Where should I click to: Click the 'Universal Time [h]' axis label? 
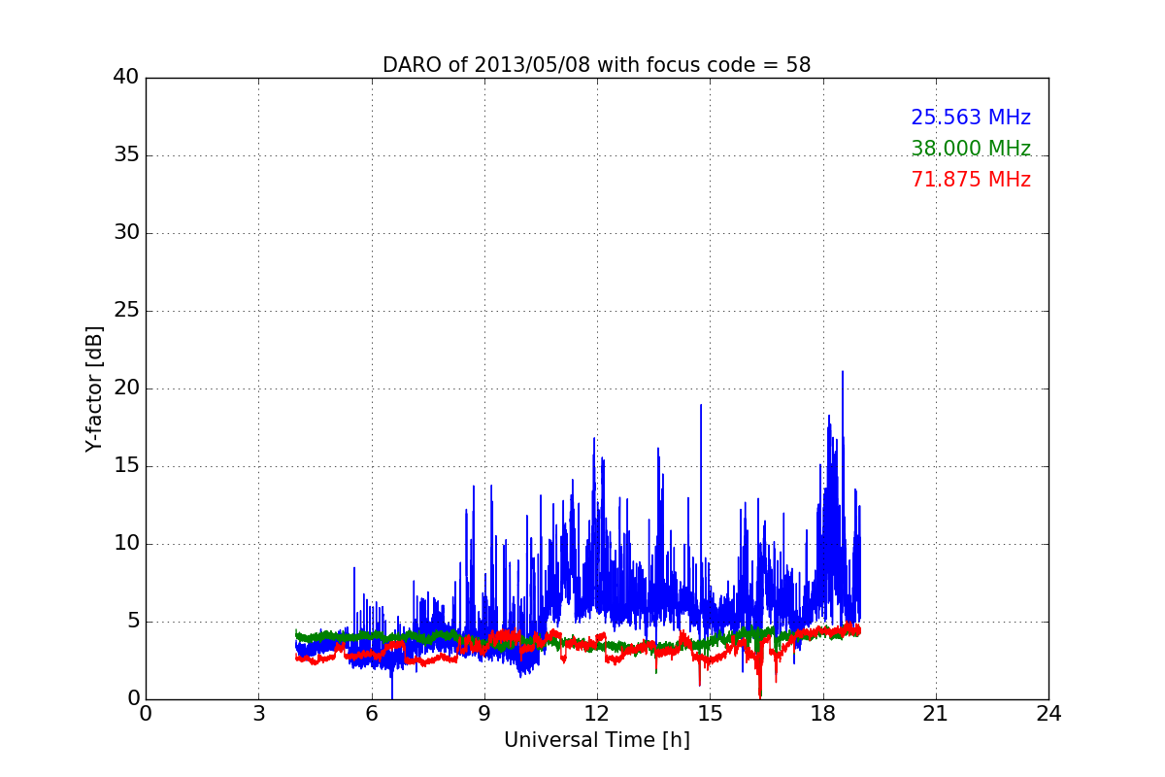pyautogui.click(x=596, y=740)
